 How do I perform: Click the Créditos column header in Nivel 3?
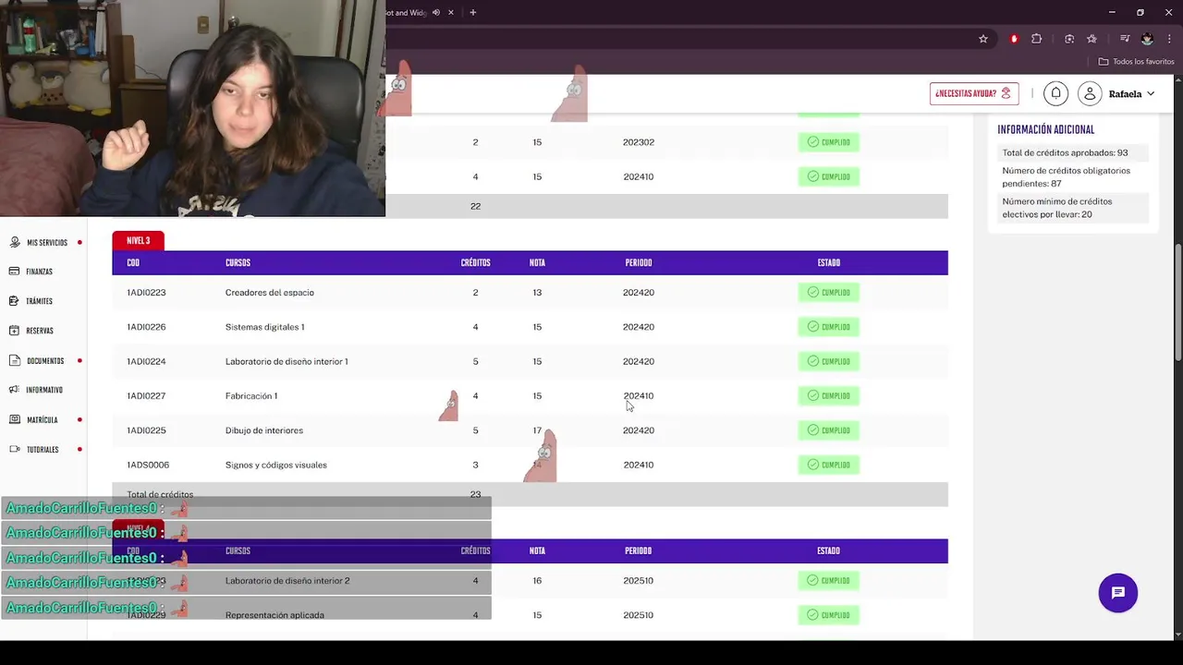point(475,263)
